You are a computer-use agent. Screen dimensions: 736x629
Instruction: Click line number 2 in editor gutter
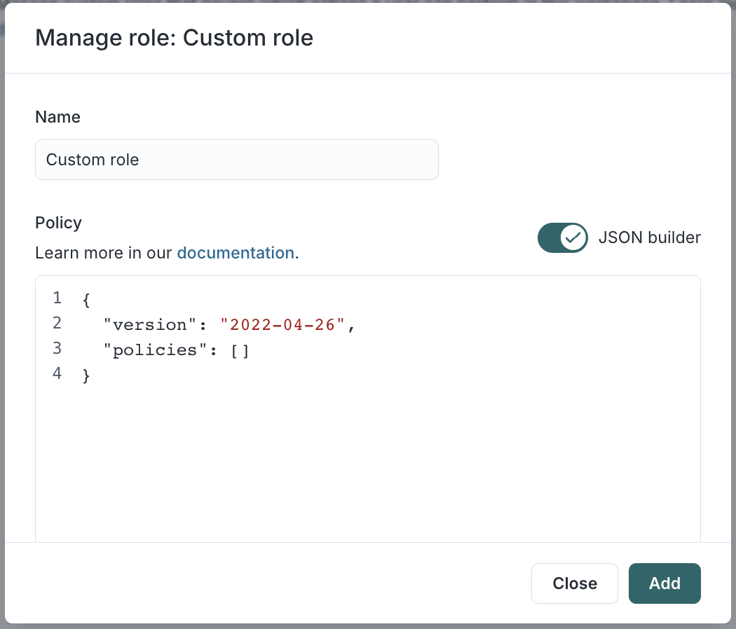click(57, 323)
